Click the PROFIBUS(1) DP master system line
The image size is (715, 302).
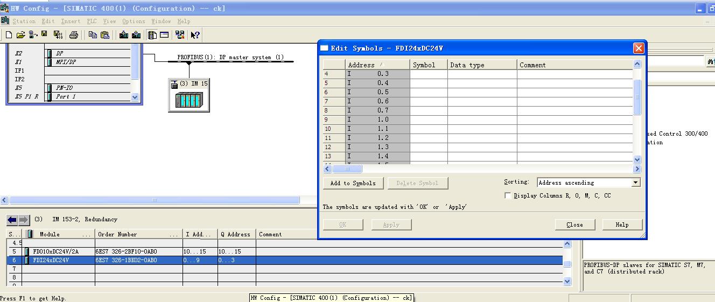point(230,61)
